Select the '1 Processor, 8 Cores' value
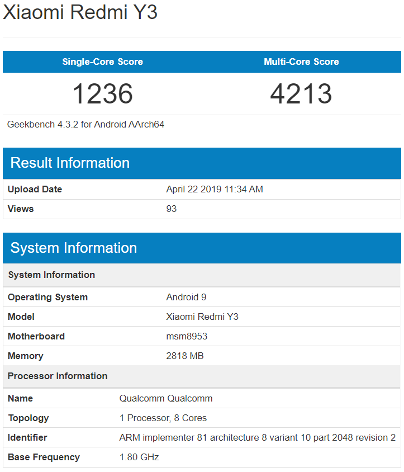 [163, 418]
